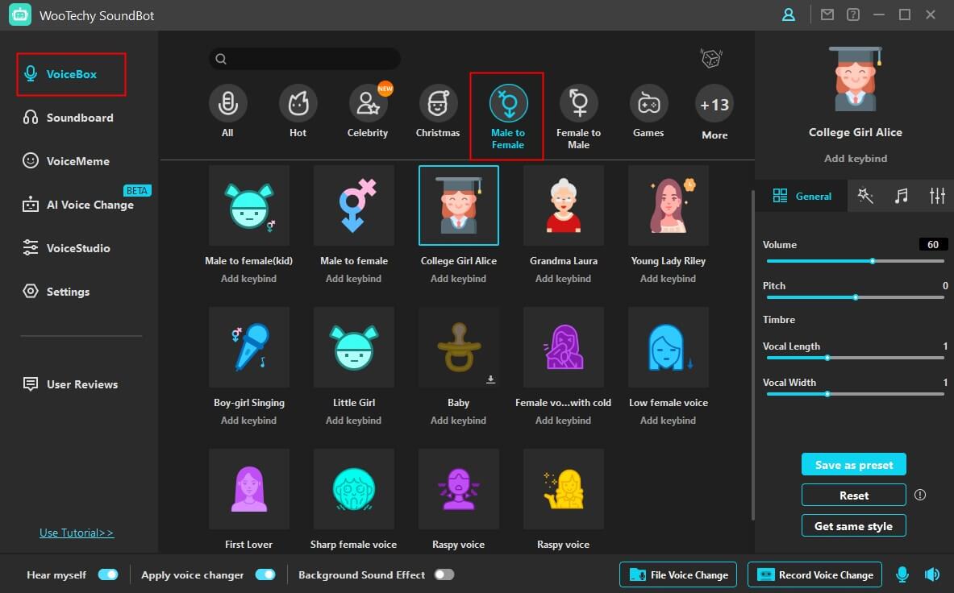Enable the Background Sound Effect switch

444,574
